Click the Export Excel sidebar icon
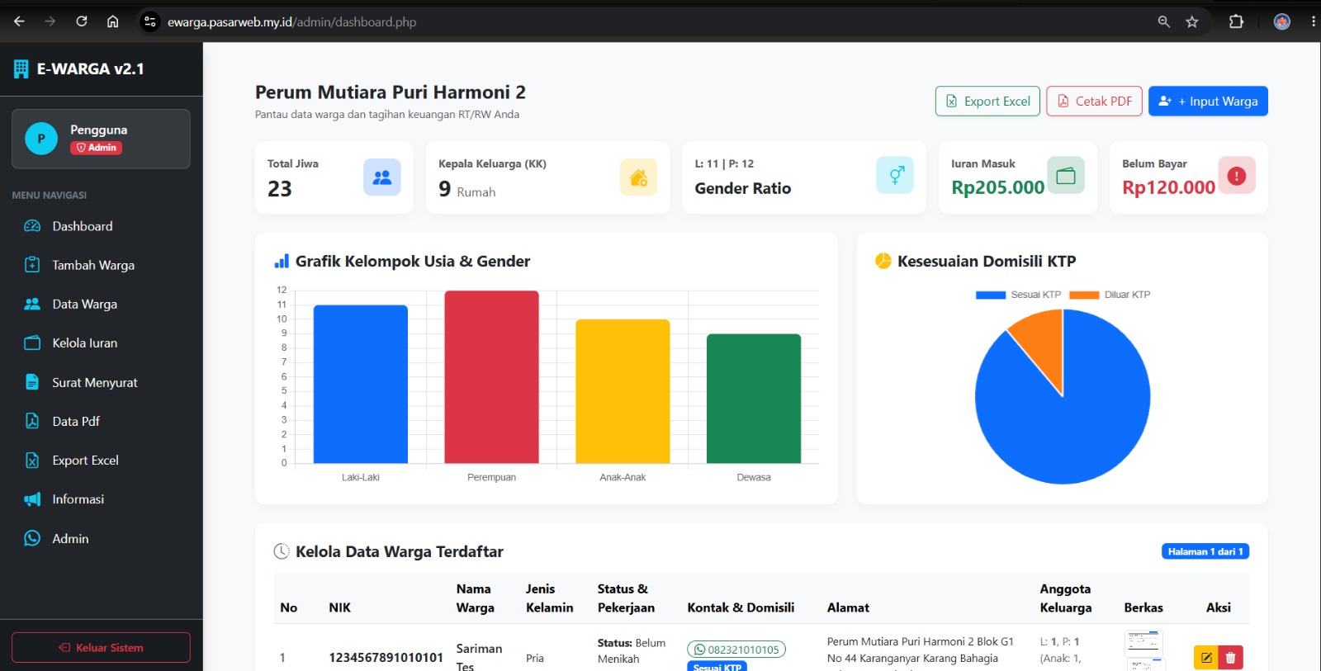Viewport: 1321px width, 671px height. pyautogui.click(x=32, y=461)
